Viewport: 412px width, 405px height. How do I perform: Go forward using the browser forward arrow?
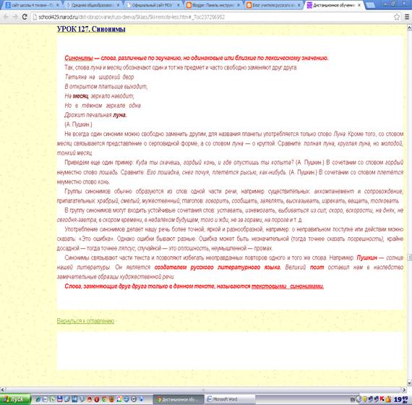15,17
